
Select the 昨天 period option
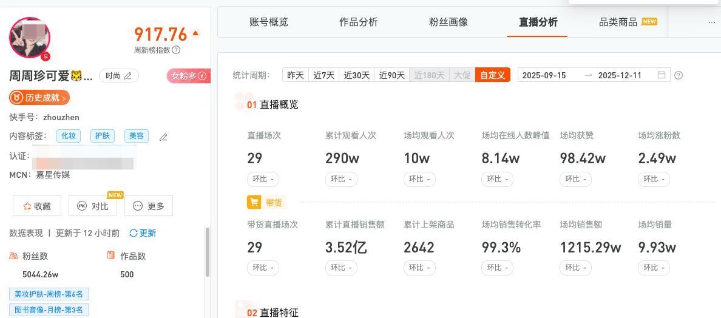click(296, 75)
